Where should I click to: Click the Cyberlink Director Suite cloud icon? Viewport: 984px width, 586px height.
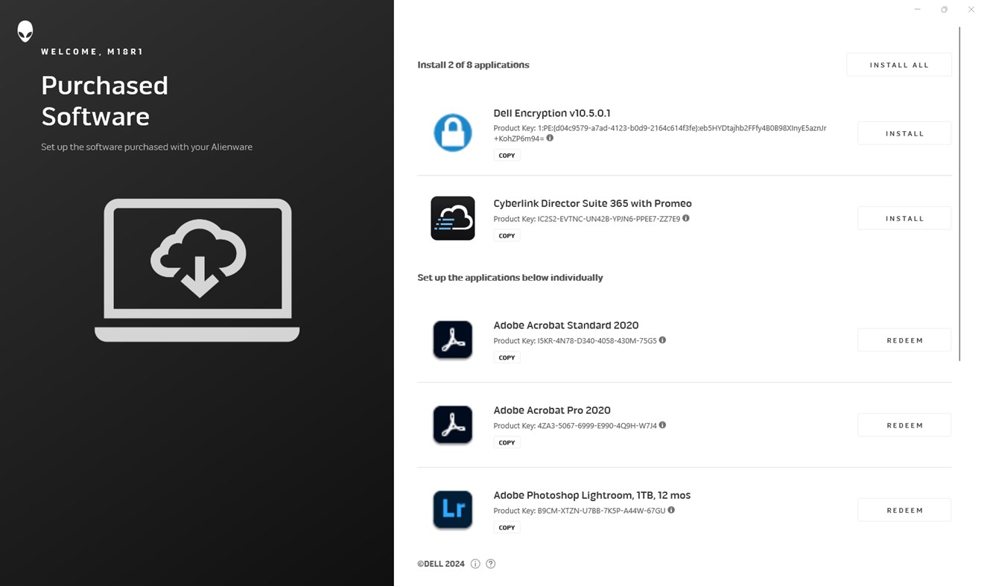click(x=453, y=218)
